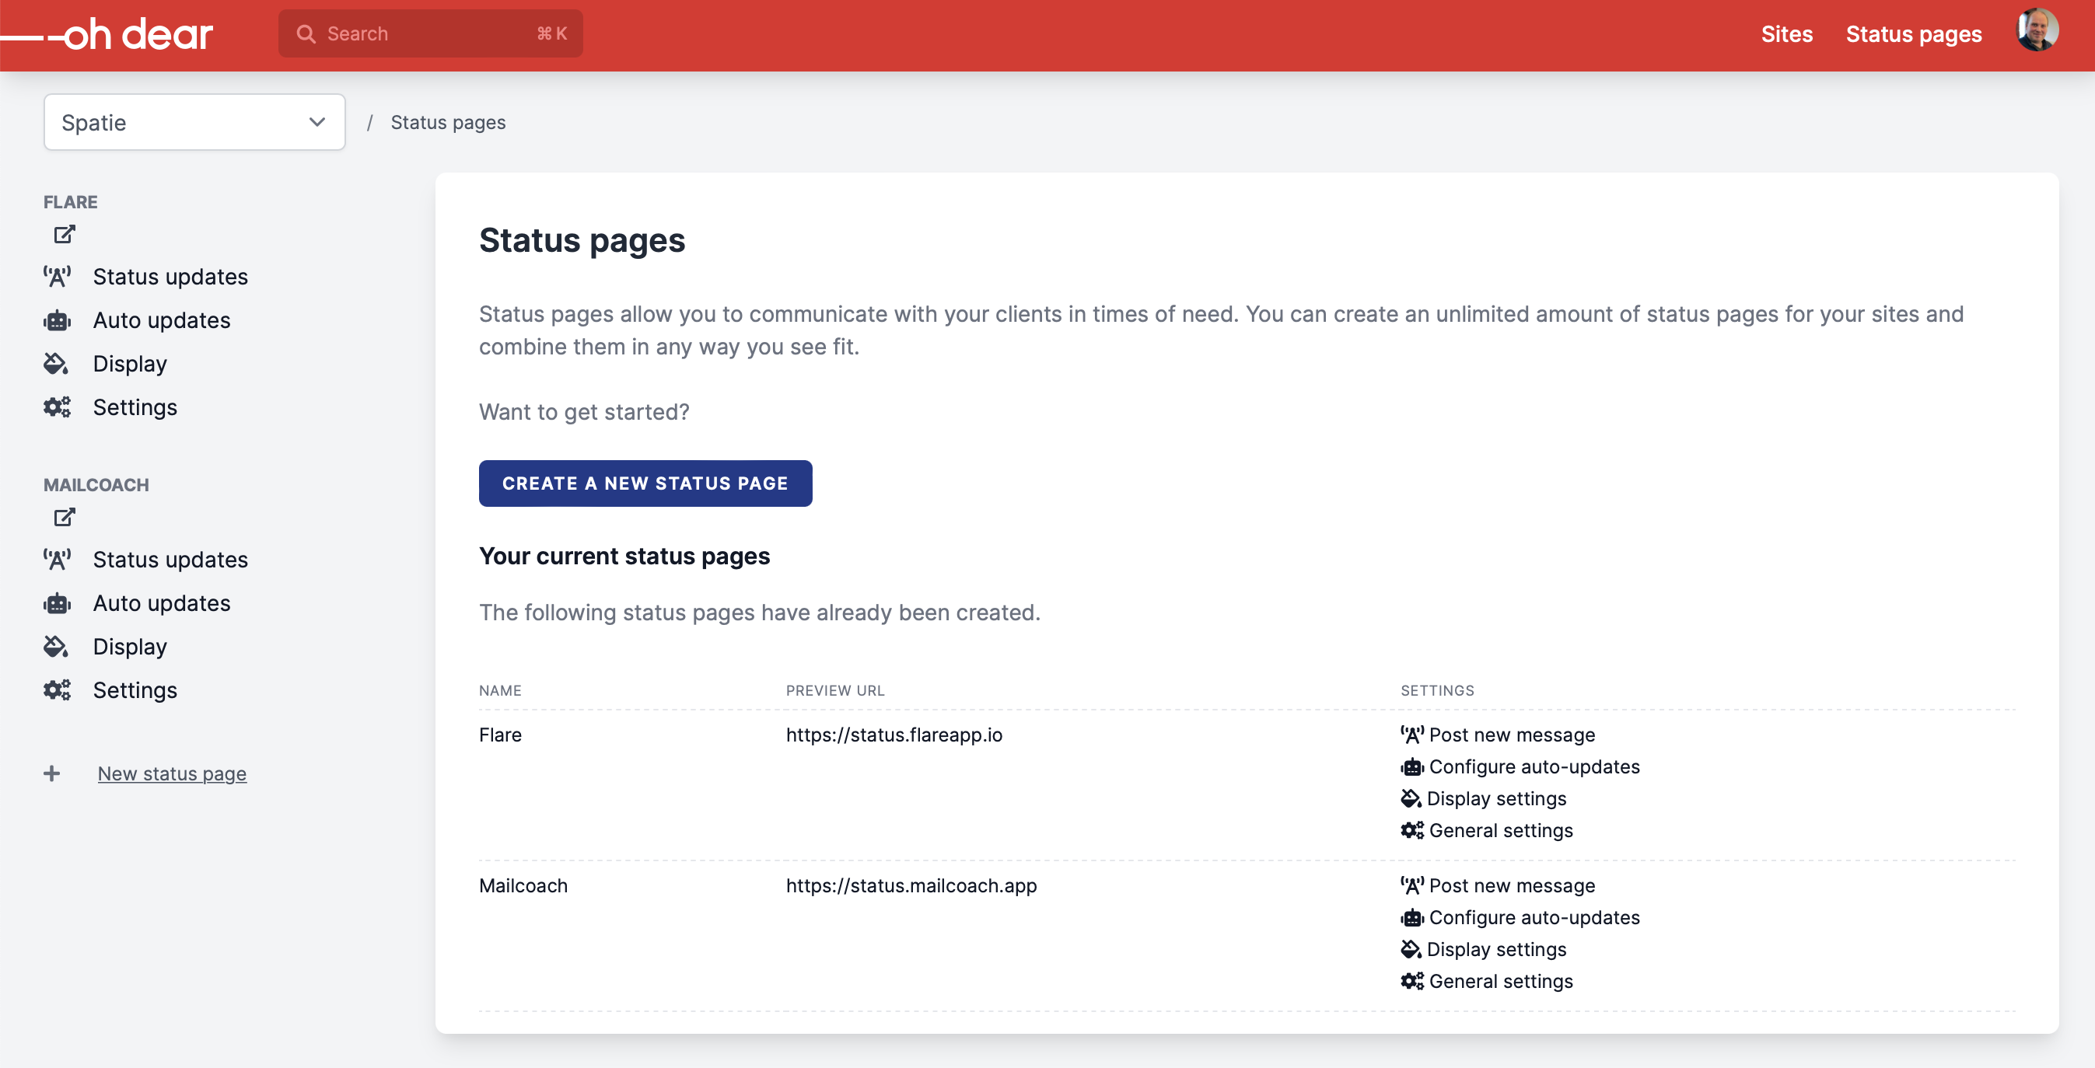
Task: Open General settings for Flare
Action: pyautogui.click(x=1501, y=830)
